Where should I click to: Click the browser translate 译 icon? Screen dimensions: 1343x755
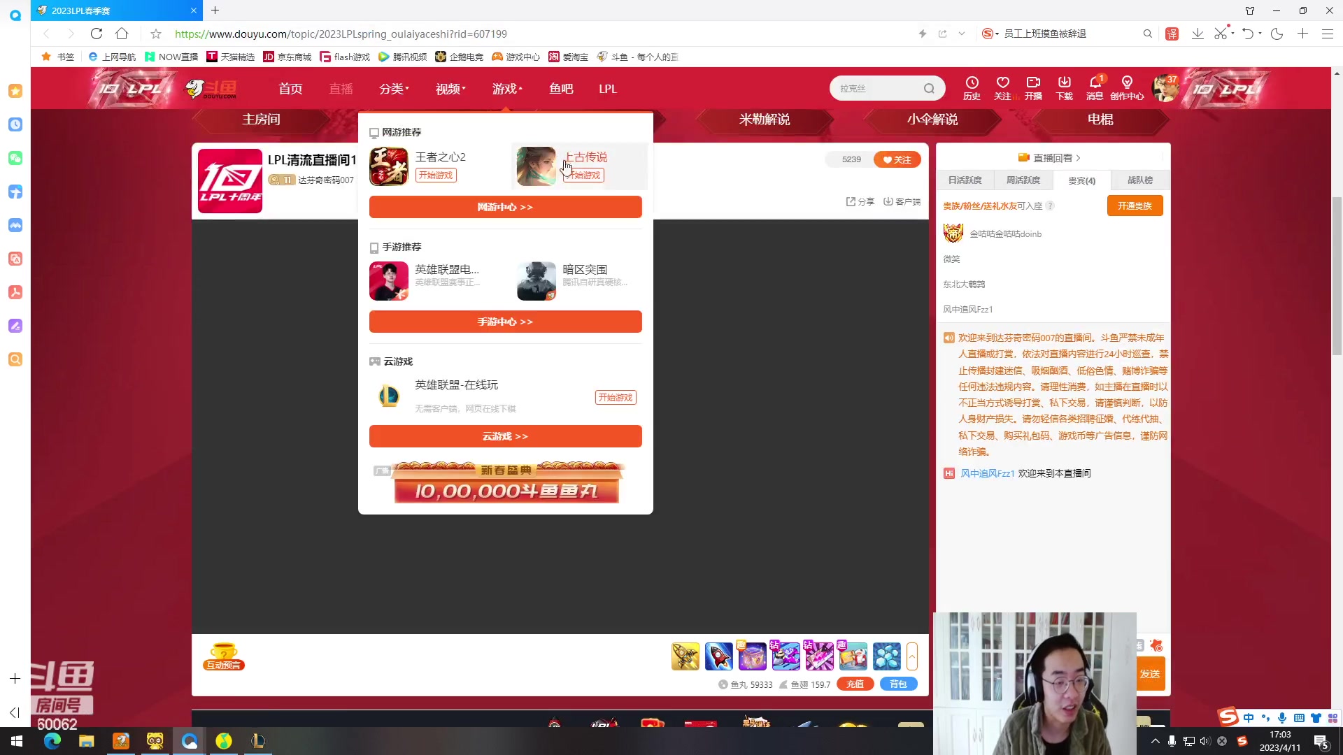1172,34
